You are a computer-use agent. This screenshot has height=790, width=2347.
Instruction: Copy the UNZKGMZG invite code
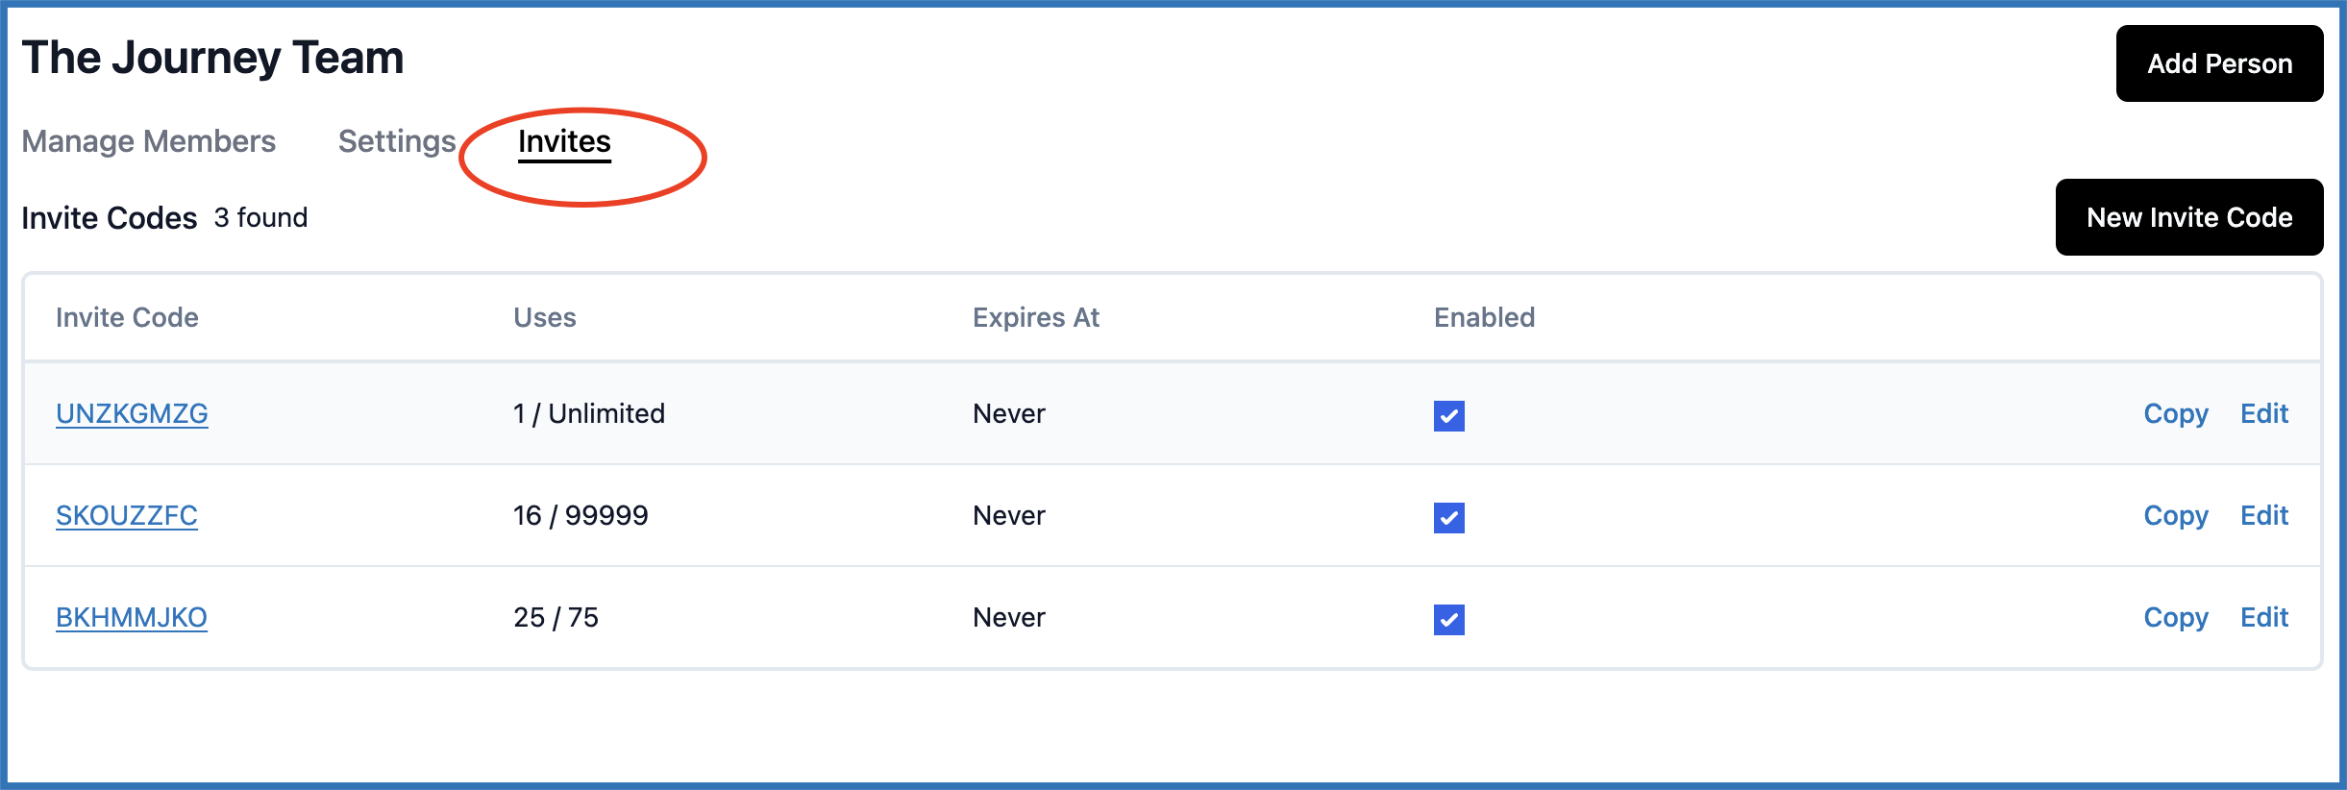pyautogui.click(x=2175, y=413)
